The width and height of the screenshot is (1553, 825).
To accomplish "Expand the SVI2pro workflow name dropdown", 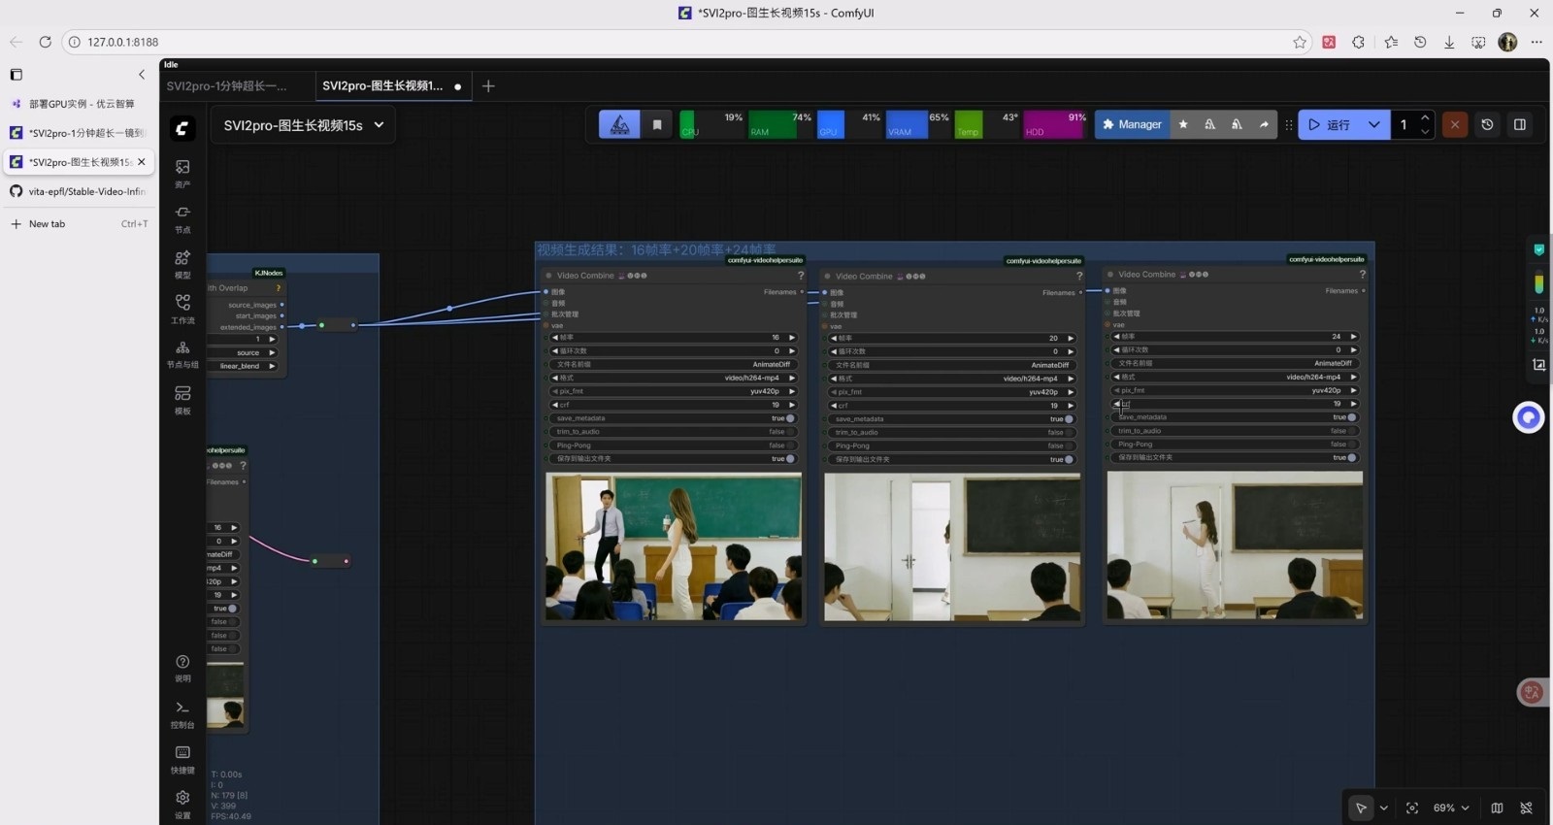I will (379, 125).
